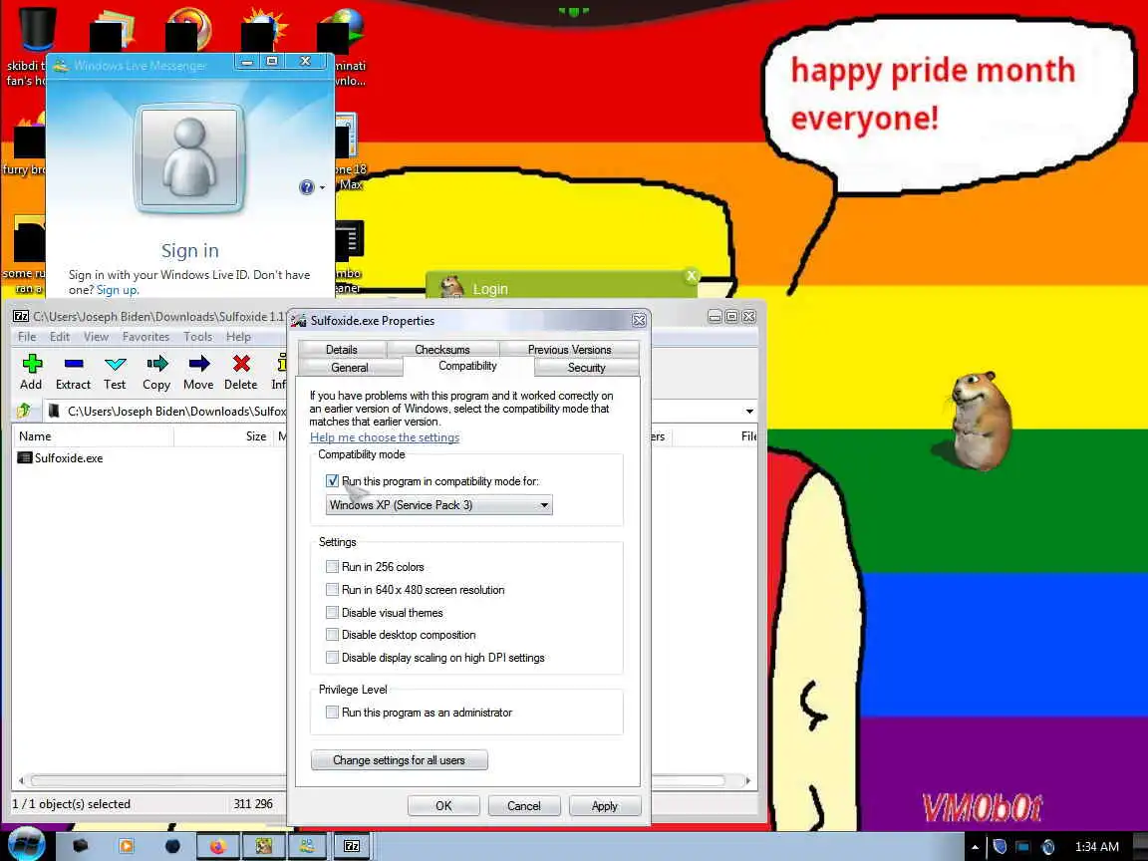Screen dimensions: 1148x861
Task: Click the Extract icon in 7-Zip
Action: [x=73, y=363]
